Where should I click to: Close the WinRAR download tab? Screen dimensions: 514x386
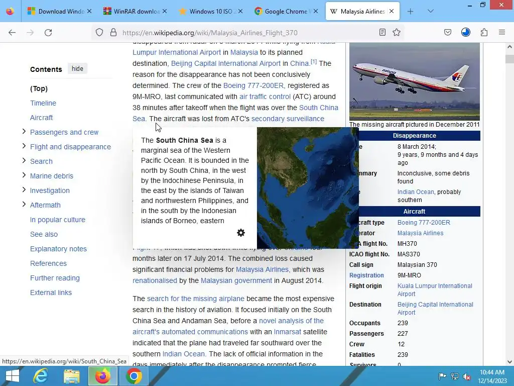point(165,12)
